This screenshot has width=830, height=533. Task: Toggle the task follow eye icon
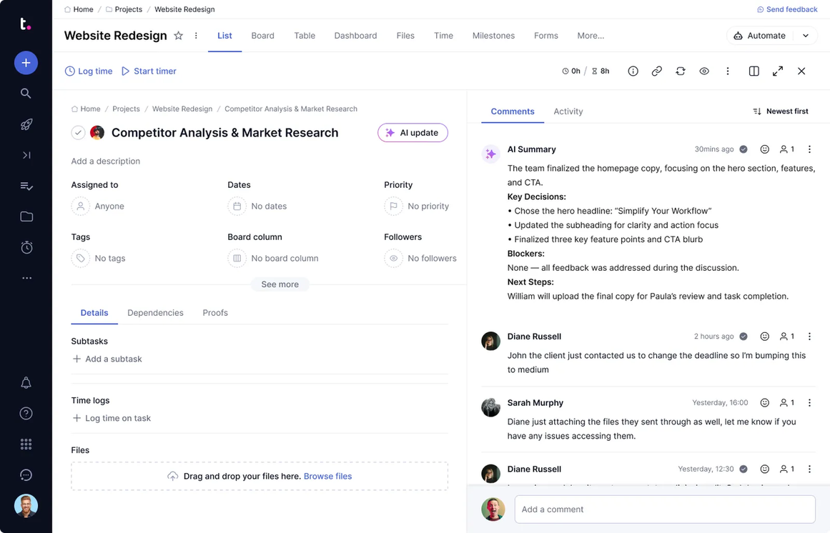(704, 71)
